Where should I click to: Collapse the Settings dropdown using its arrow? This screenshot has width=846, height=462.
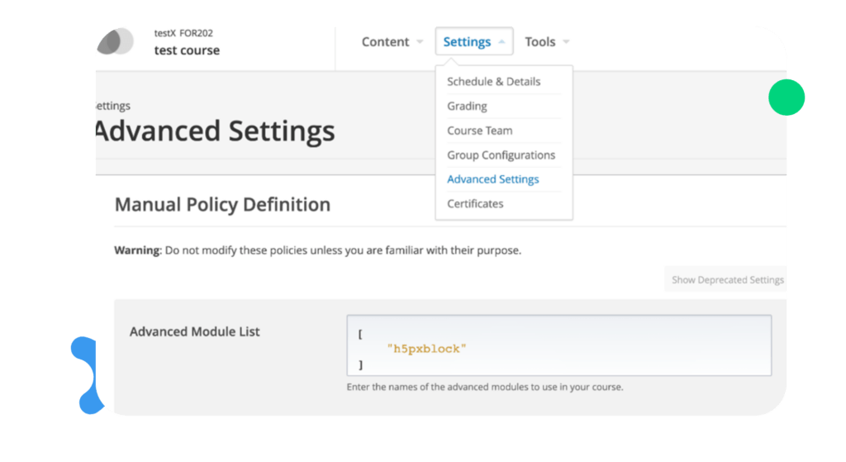[x=501, y=42]
